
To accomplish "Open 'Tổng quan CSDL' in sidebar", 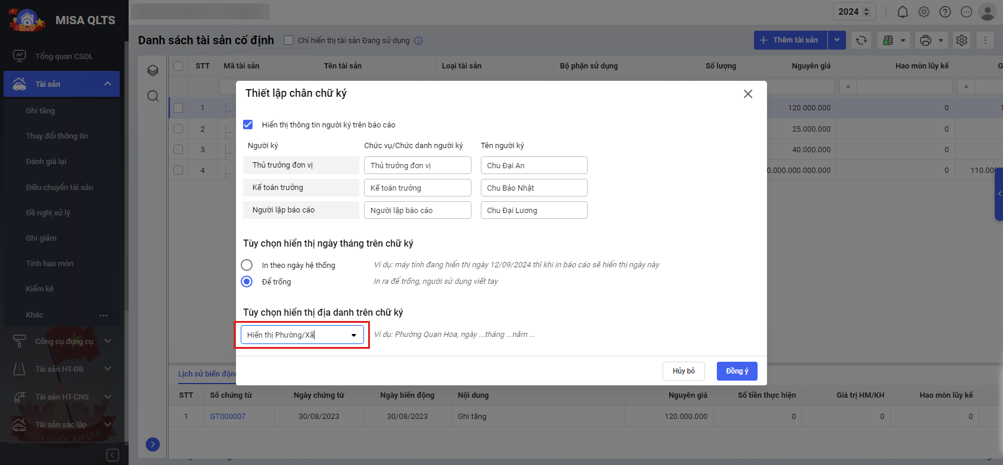I will point(64,56).
